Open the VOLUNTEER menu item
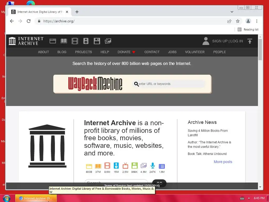Image resolution: width=269 pixels, height=202 pixels. [195, 52]
